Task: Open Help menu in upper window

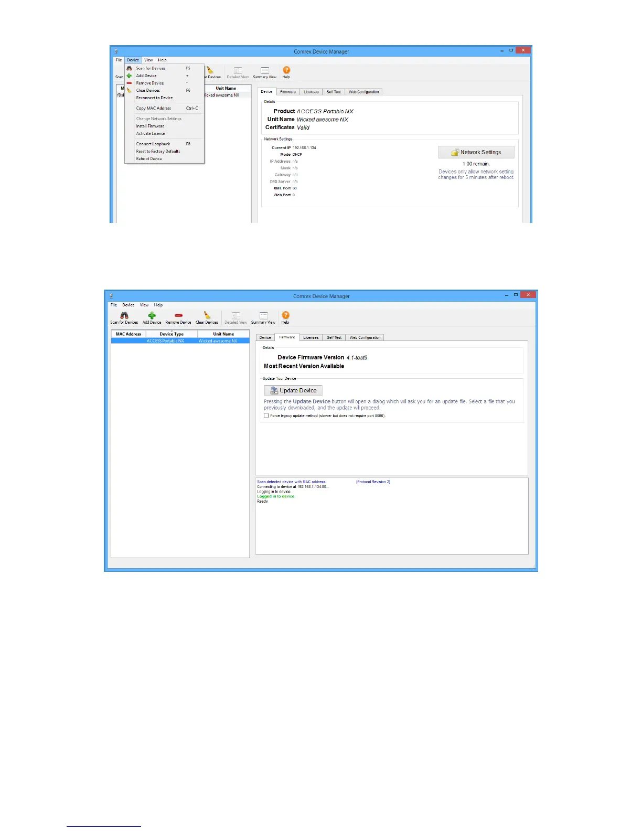Action: 163,60
